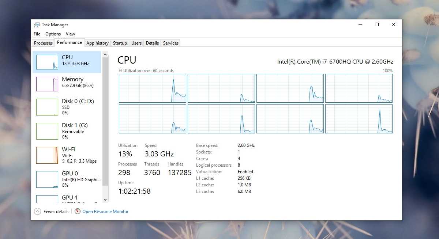Click sidebar scrollbar down arrow
The image size is (439, 239).
(x=105, y=200)
